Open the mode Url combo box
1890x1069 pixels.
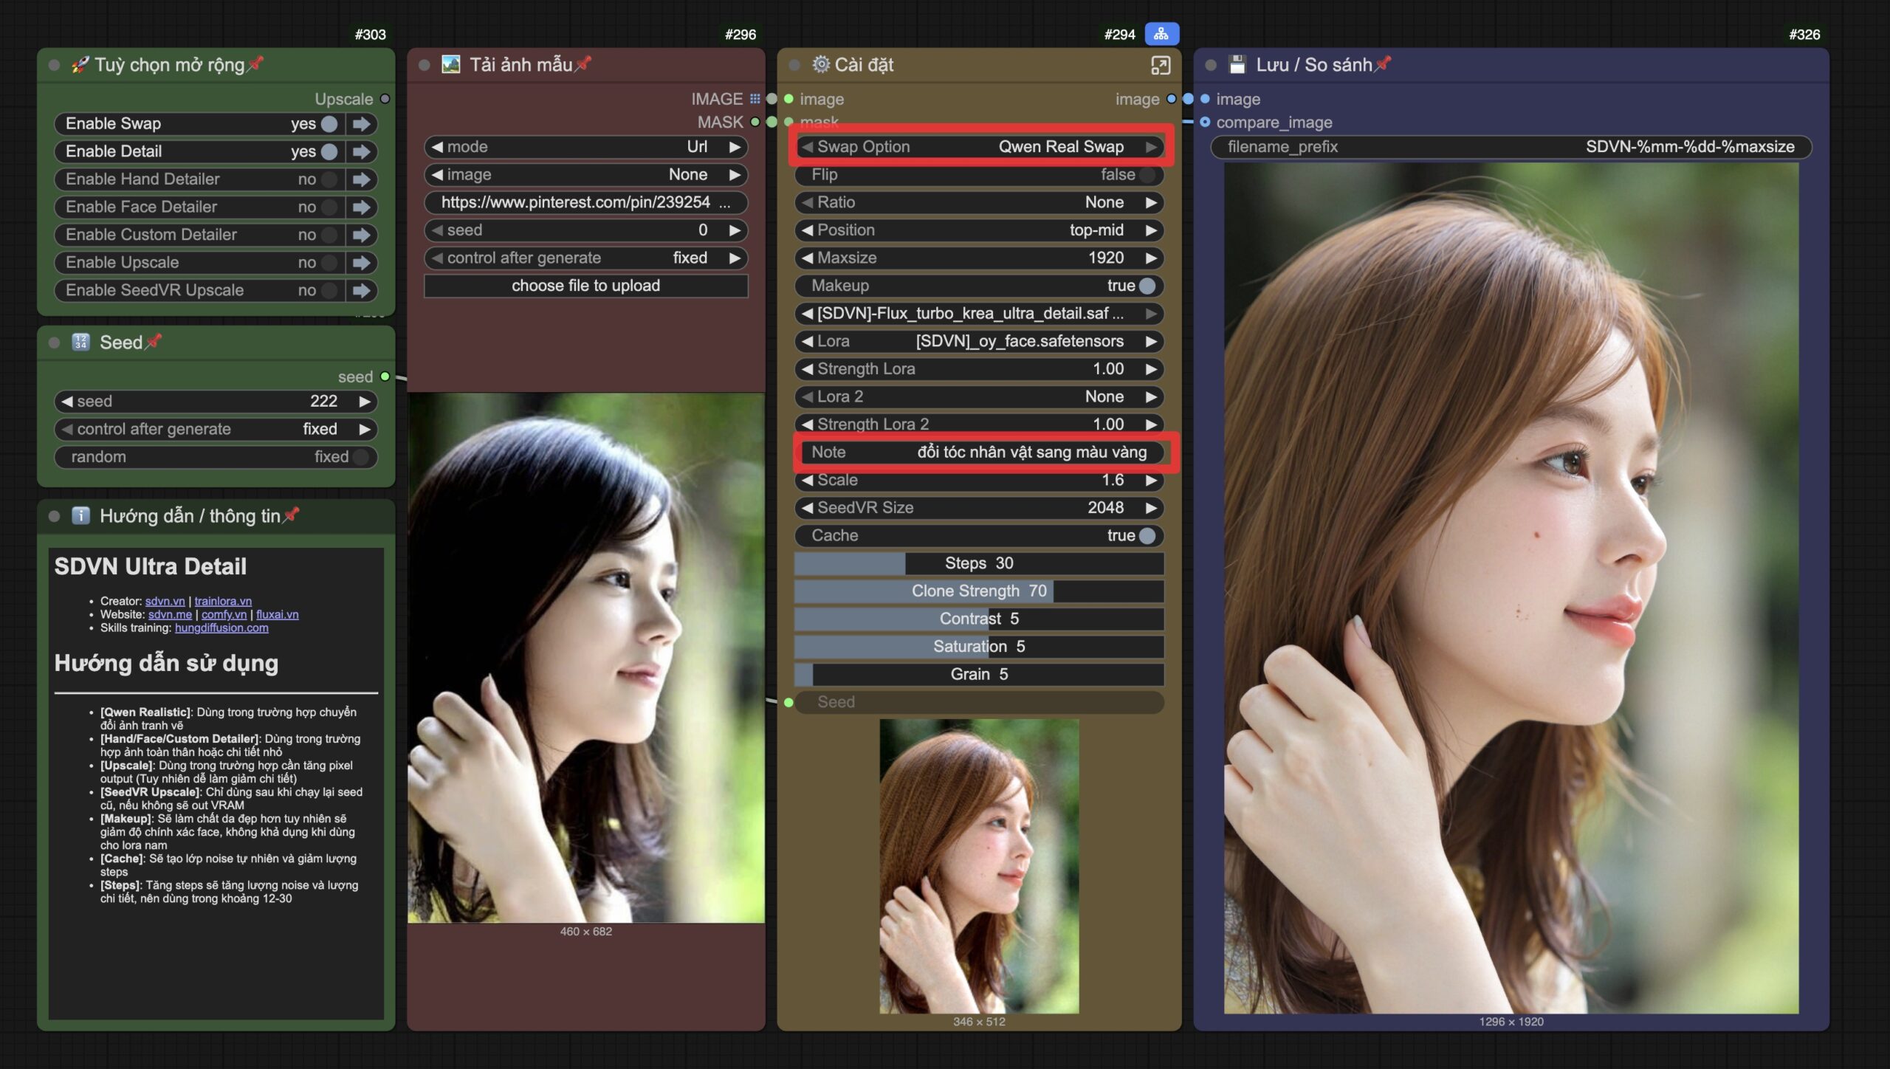[x=585, y=147]
